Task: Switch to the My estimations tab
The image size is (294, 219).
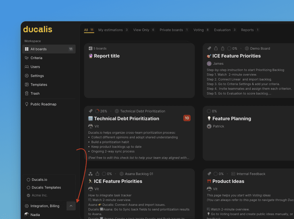Action: 111,30
